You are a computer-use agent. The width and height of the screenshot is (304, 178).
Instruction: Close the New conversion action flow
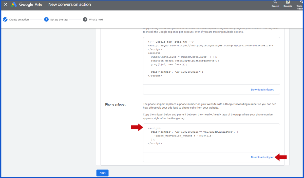[6, 4]
